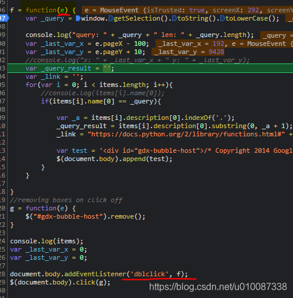Click the gutter number beside the var test line
Image resolution: width=293 pixels, height=298 pixels.
point(3,150)
